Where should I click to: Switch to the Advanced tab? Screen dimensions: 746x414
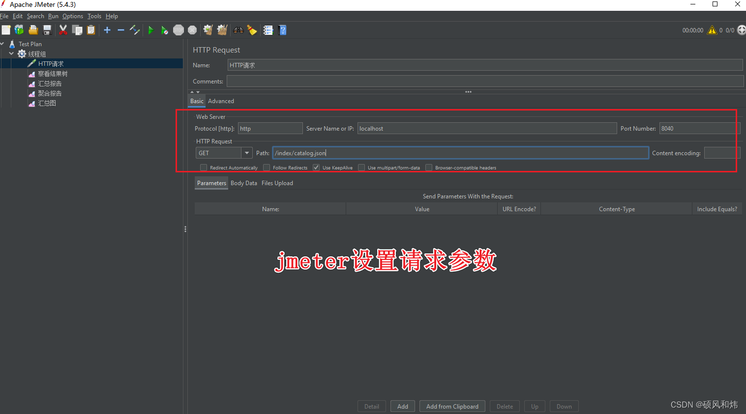click(221, 101)
